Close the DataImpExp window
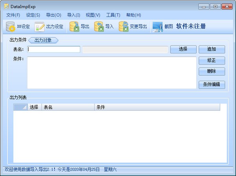 tap(227, 7)
